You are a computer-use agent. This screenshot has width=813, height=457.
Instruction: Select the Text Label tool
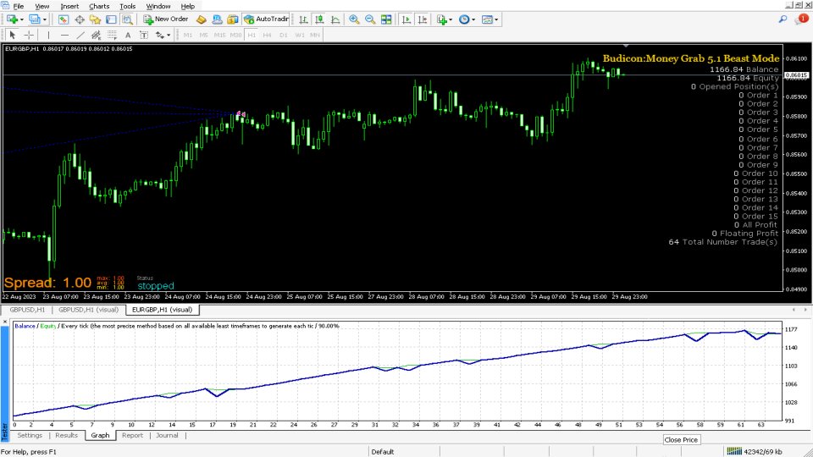tap(144, 35)
